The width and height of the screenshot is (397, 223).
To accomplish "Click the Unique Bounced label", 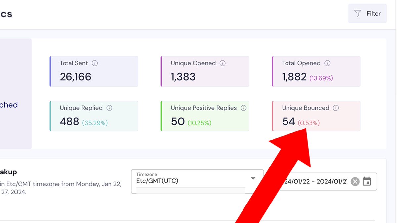I will pyautogui.click(x=305, y=108).
